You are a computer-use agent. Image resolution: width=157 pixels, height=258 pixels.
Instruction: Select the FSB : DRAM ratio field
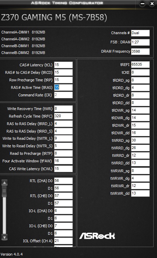140,42
